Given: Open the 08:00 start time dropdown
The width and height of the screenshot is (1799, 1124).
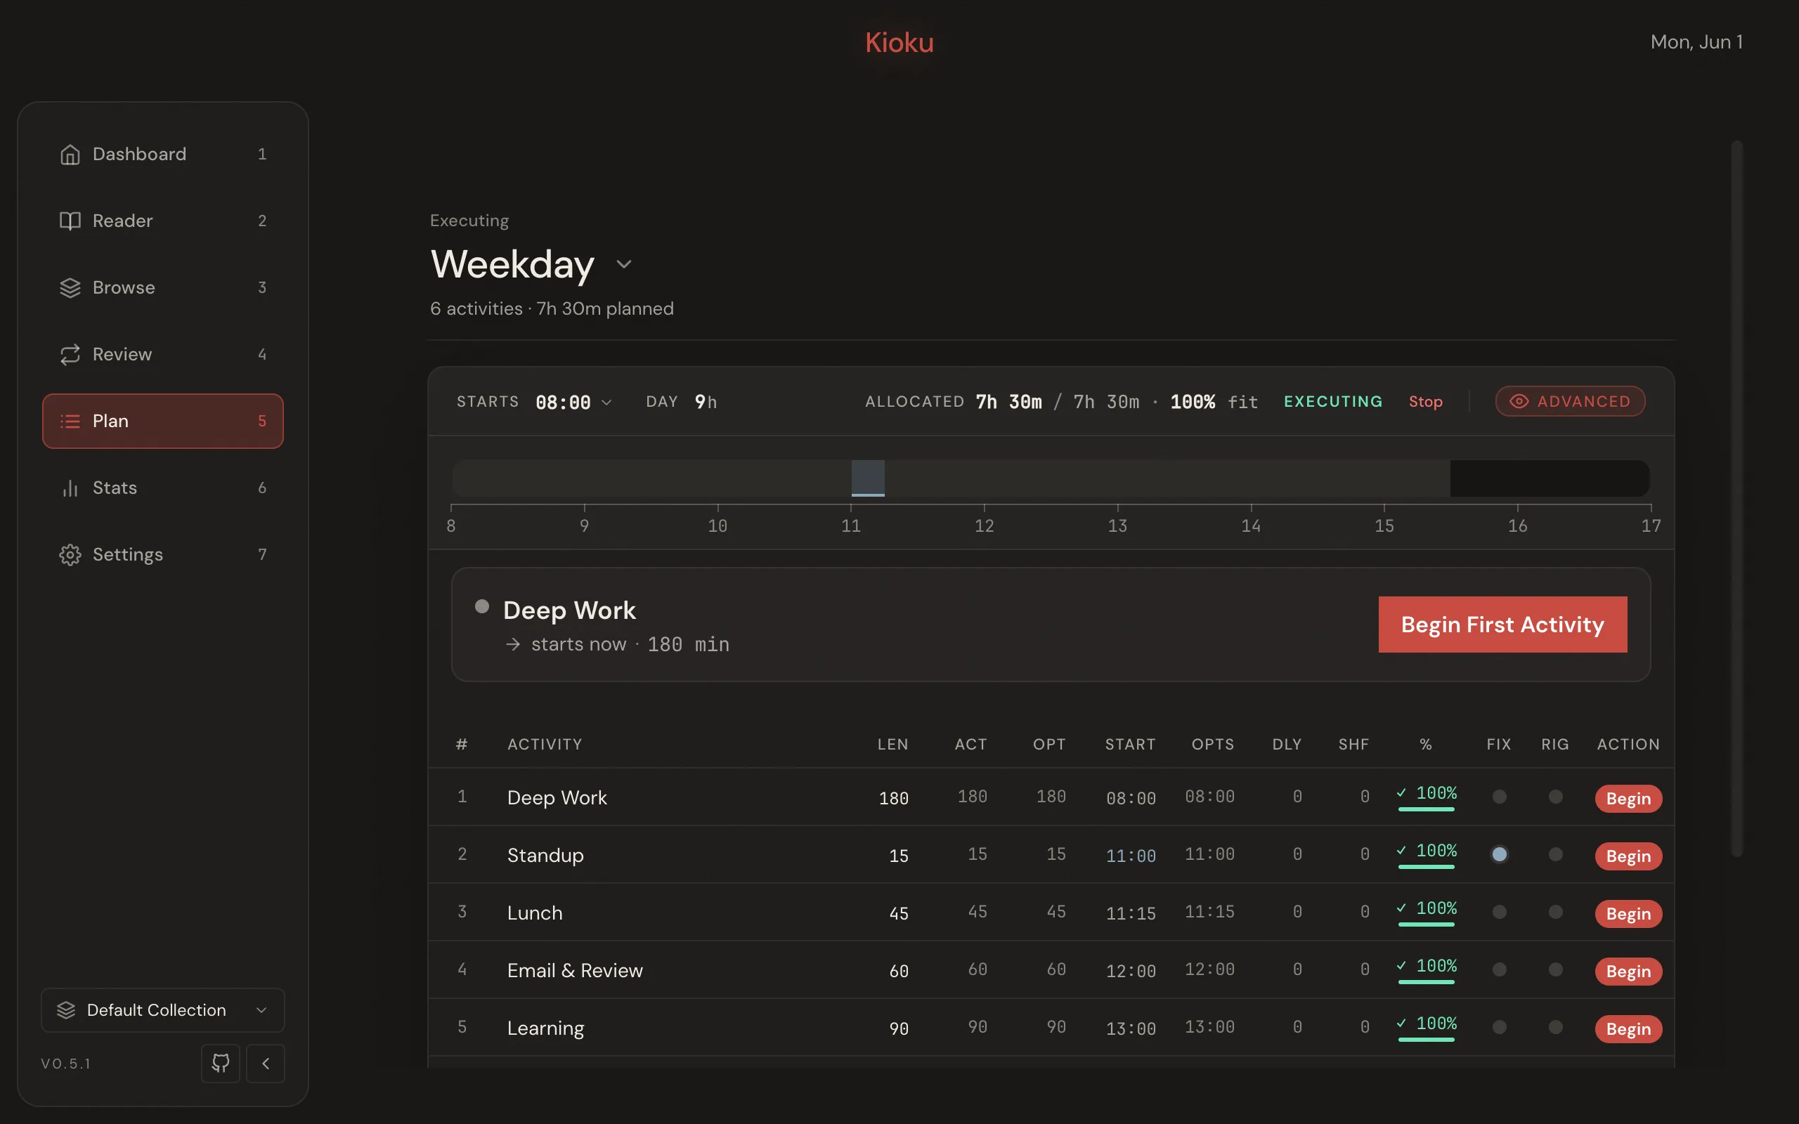Looking at the screenshot, I should pyautogui.click(x=573, y=402).
